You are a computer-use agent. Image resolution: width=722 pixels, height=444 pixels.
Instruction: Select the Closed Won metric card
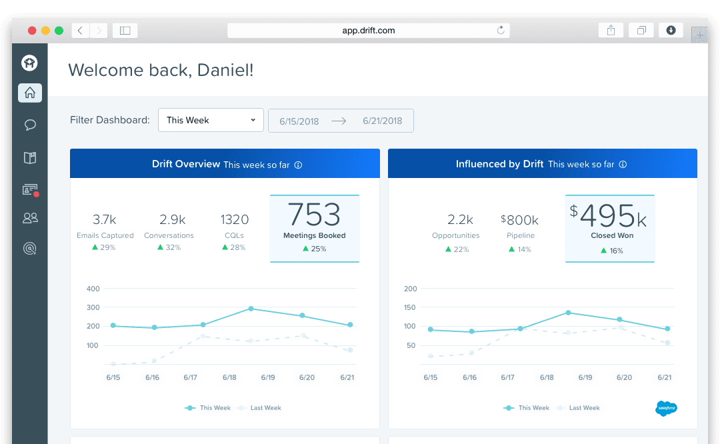coord(609,228)
